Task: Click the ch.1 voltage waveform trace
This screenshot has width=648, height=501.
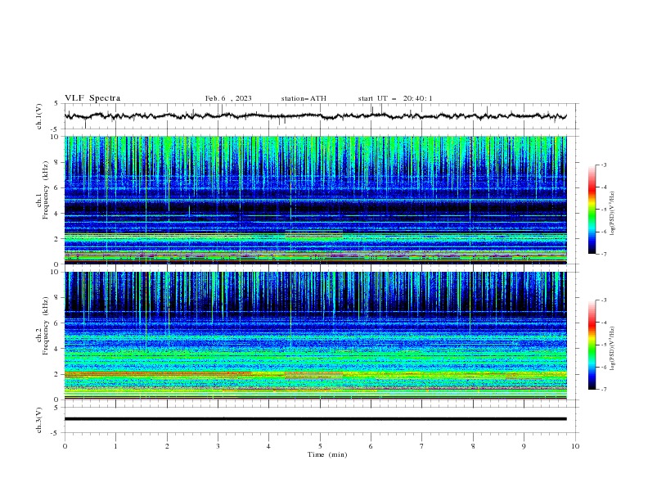Action: (x=315, y=116)
